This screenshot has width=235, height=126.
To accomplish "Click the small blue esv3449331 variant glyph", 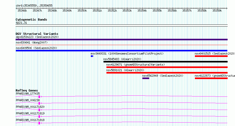I will coord(92,56).
